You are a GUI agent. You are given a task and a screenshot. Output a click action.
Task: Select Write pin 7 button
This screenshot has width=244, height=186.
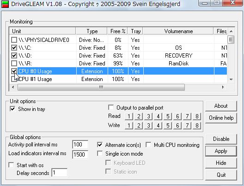click(x=187, y=126)
